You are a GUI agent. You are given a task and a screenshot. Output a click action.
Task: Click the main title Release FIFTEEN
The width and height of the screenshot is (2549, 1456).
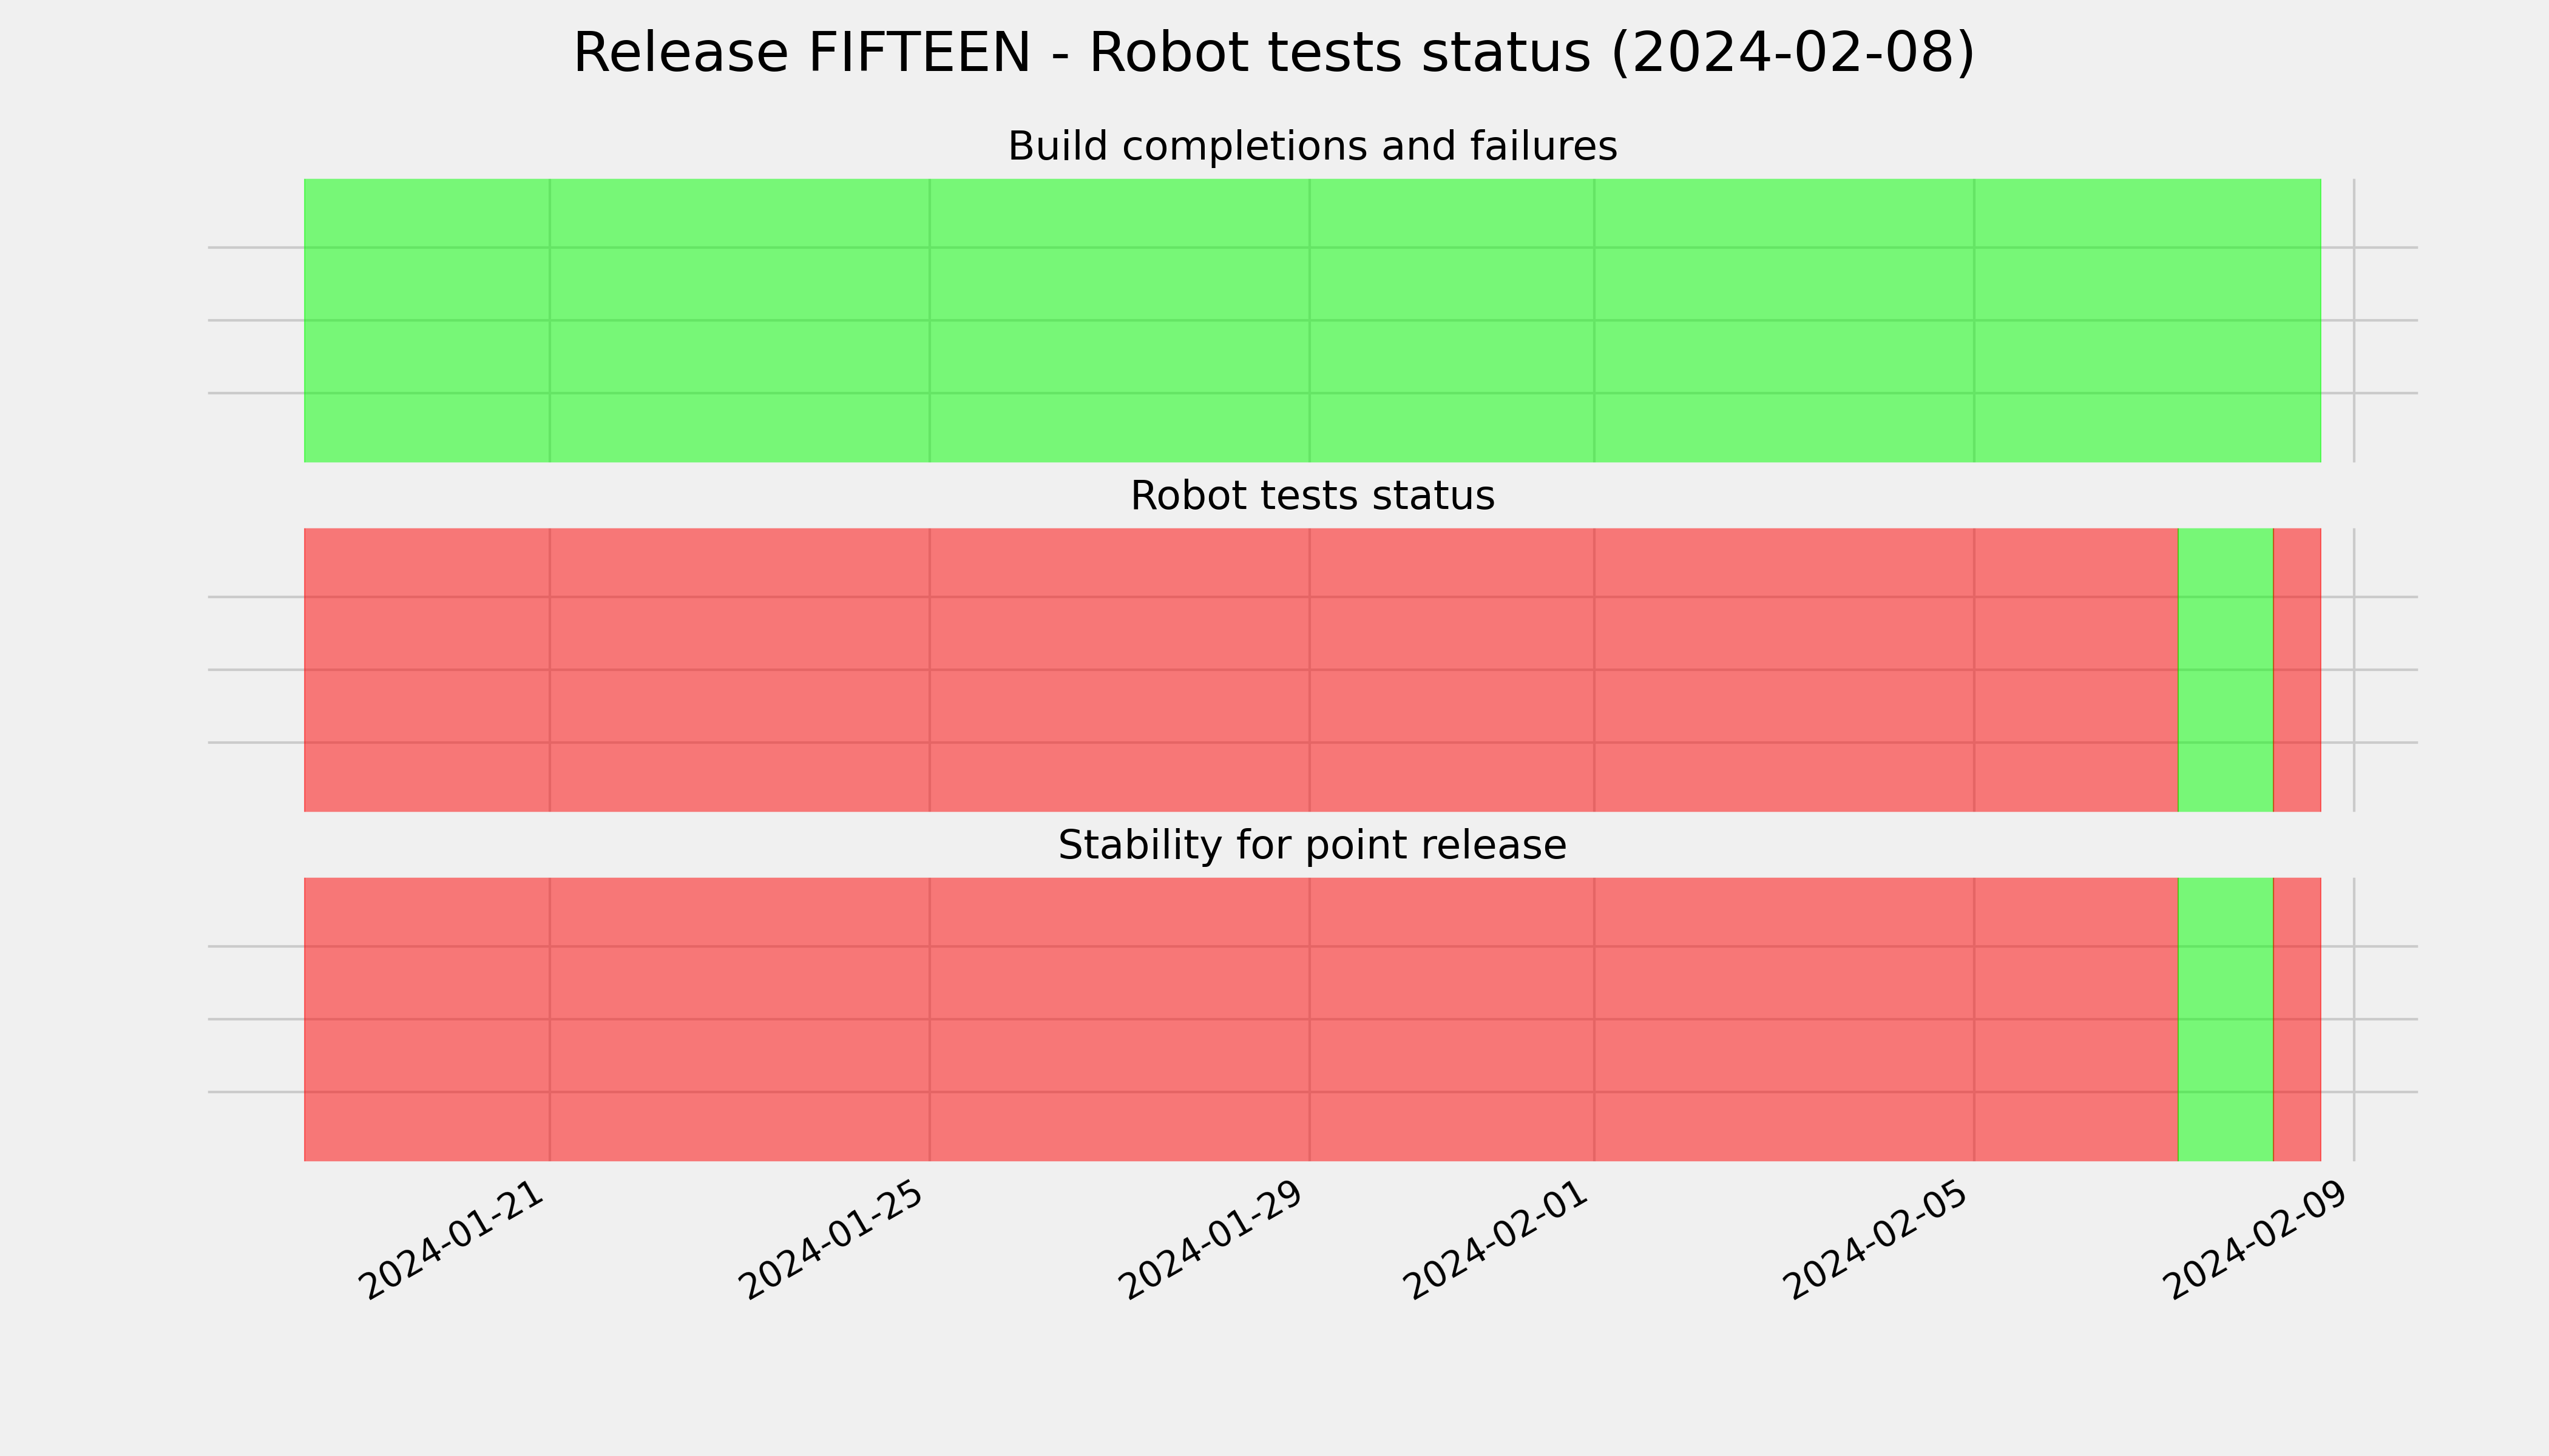(1273, 53)
